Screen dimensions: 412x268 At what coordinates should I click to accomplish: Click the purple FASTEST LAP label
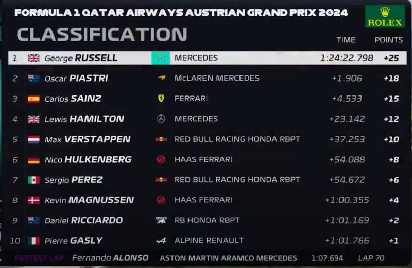[x=39, y=258]
